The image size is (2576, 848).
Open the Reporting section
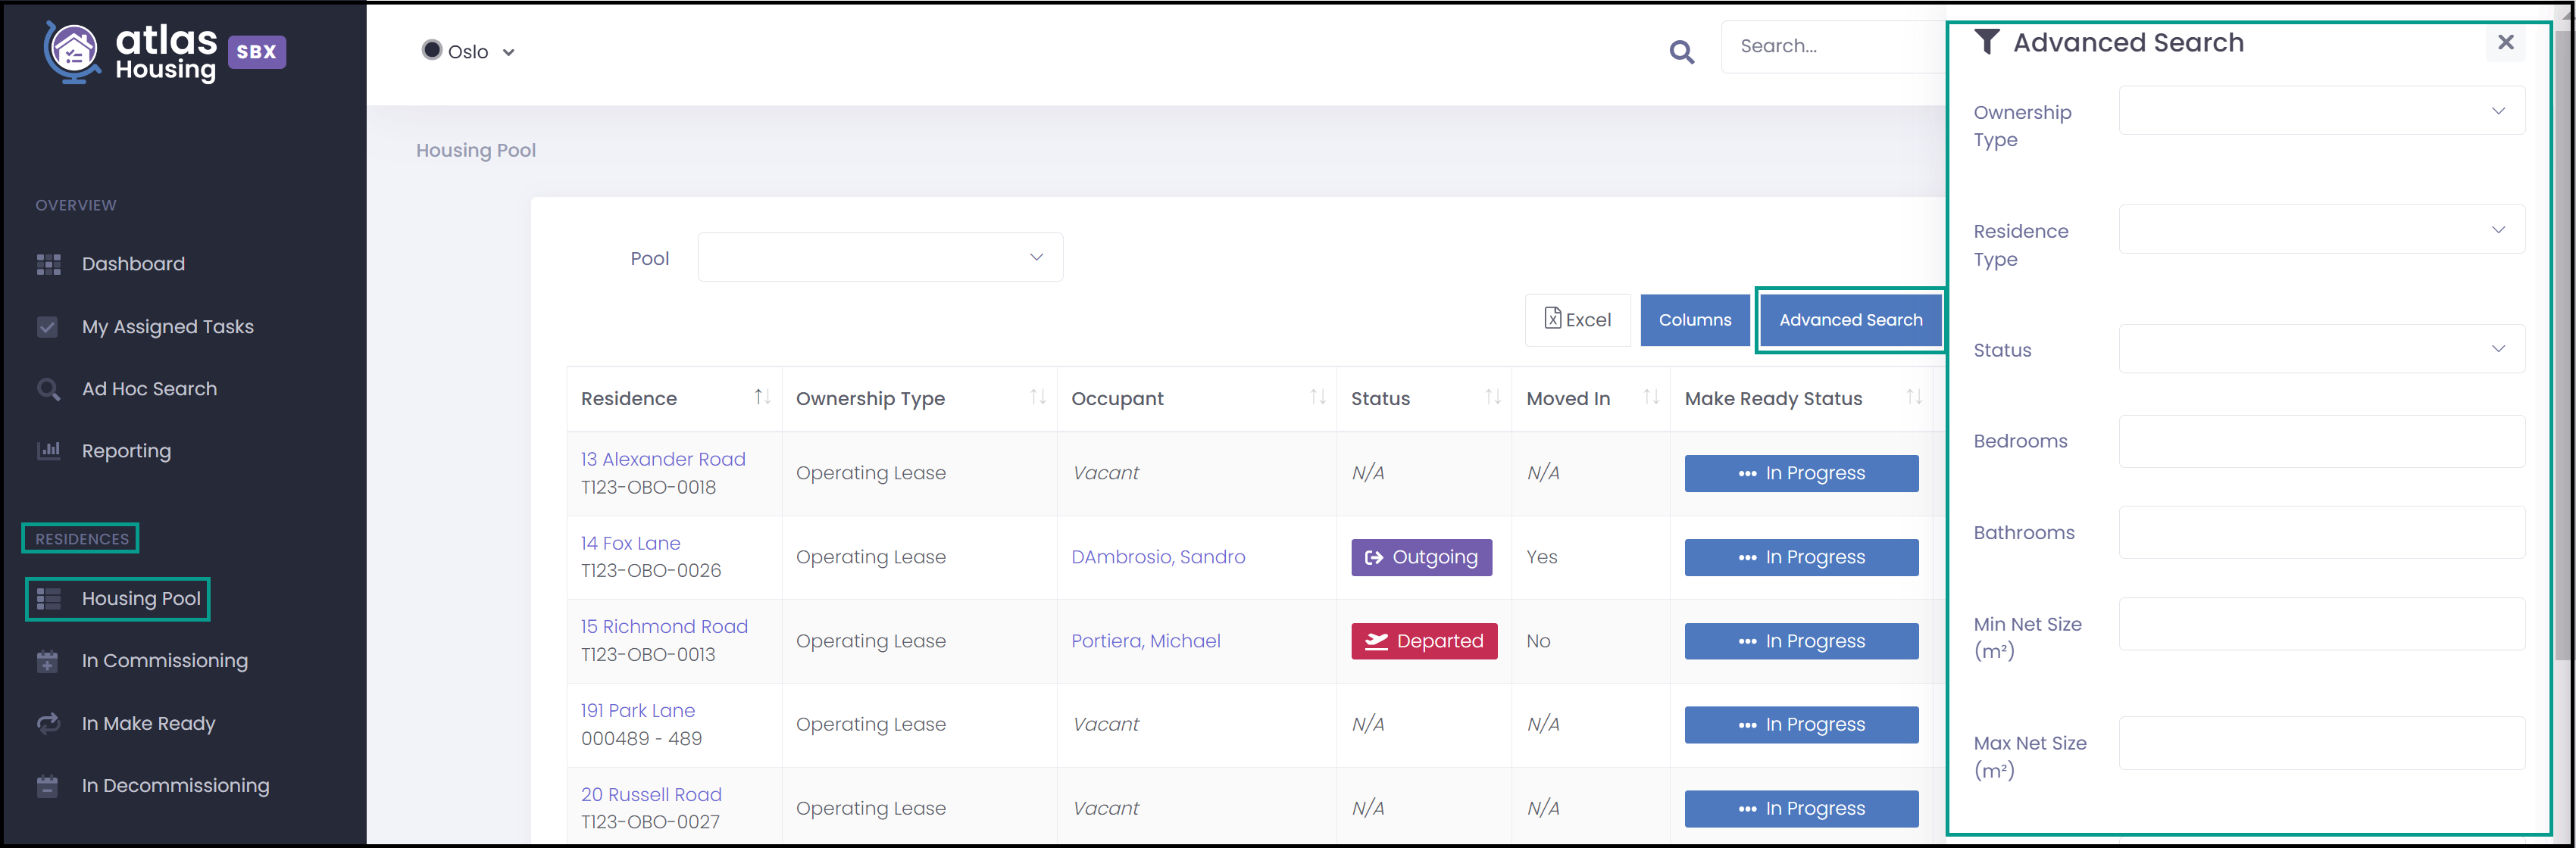126,451
